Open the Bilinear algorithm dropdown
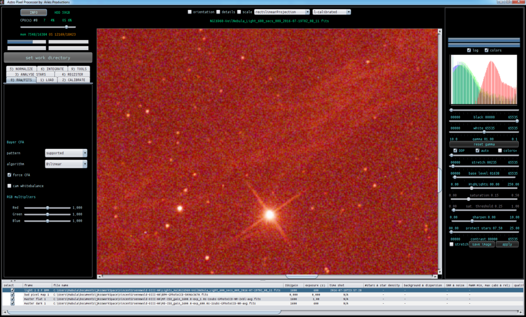The height and width of the screenshot is (317, 526). click(x=66, y=164)
